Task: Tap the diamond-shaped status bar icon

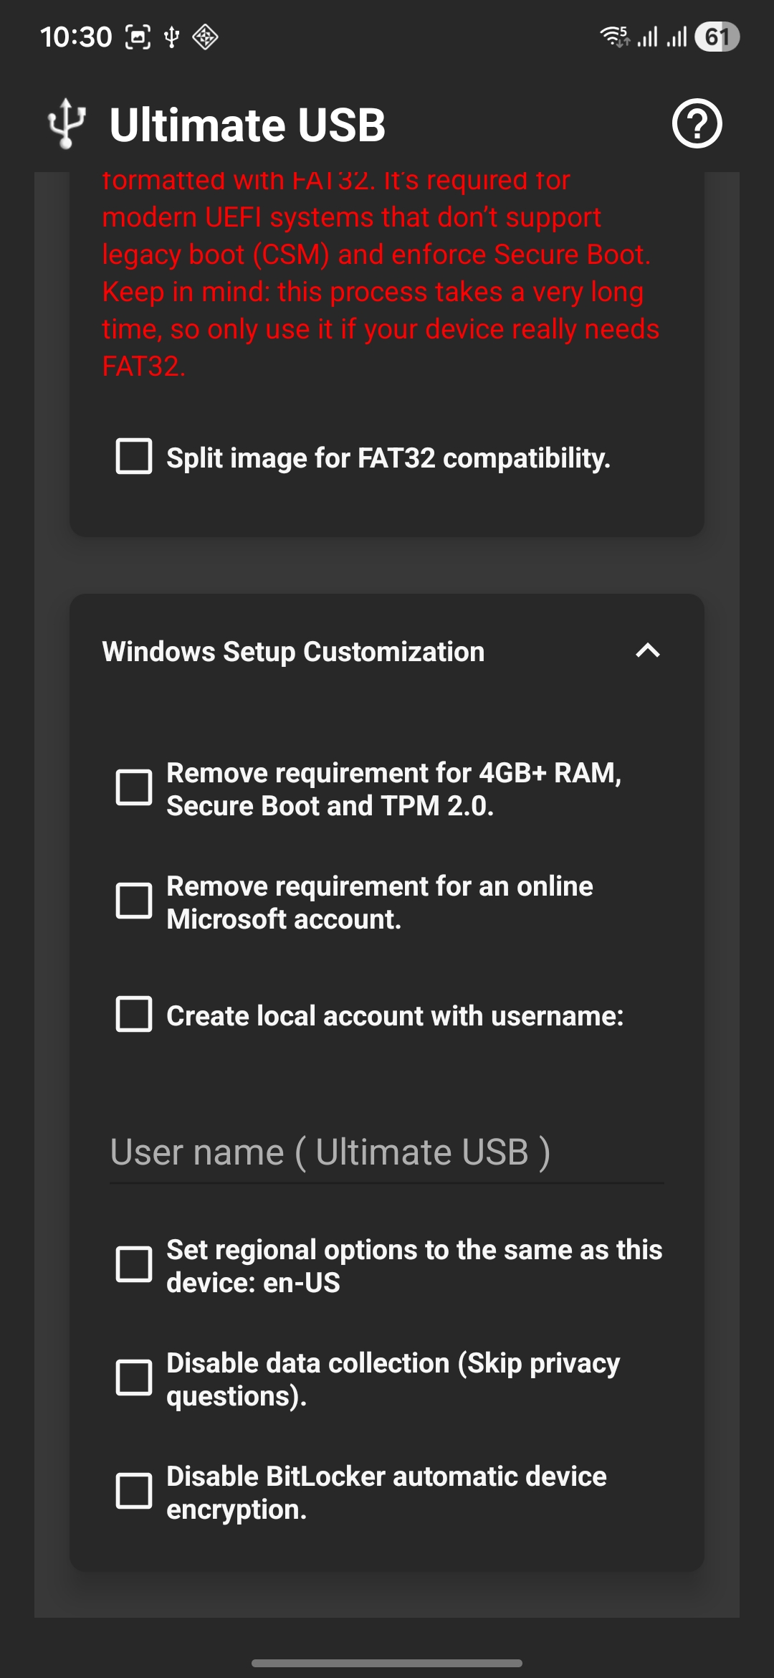Action: pyautogui.click(x=206, y=37)
